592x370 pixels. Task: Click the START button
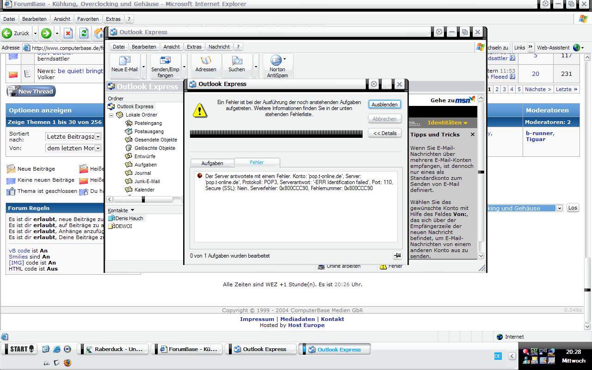pos(20,349)
